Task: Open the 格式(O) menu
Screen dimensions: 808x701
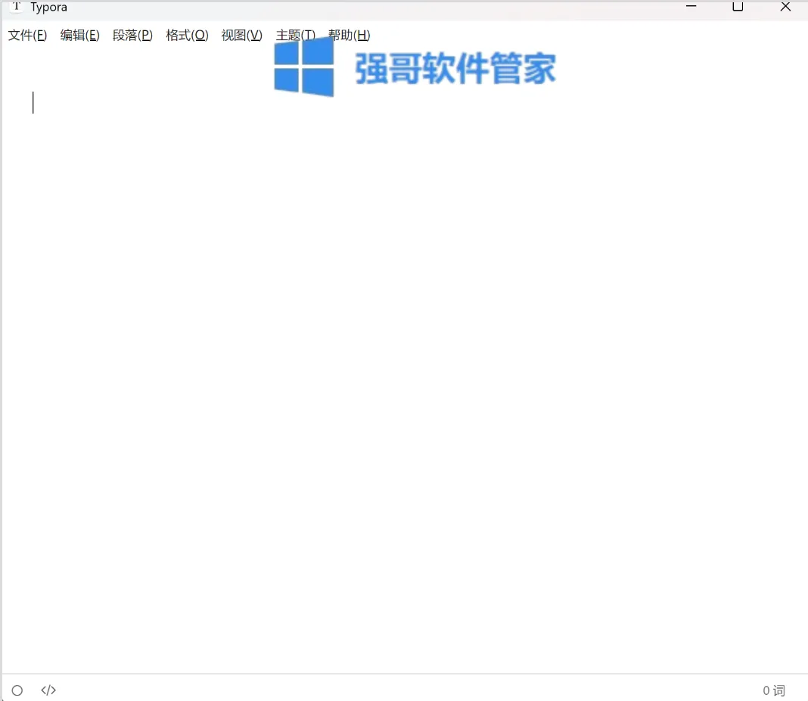Action: pos(187,35)
